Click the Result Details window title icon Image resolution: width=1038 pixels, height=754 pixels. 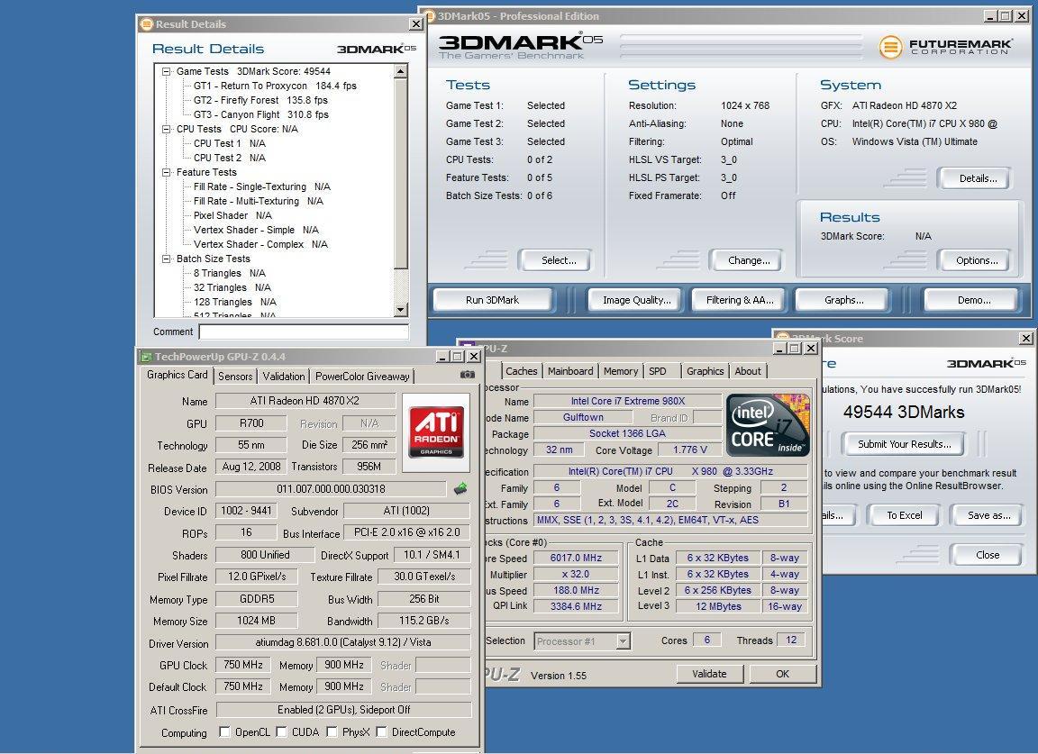tap(146, 23)
